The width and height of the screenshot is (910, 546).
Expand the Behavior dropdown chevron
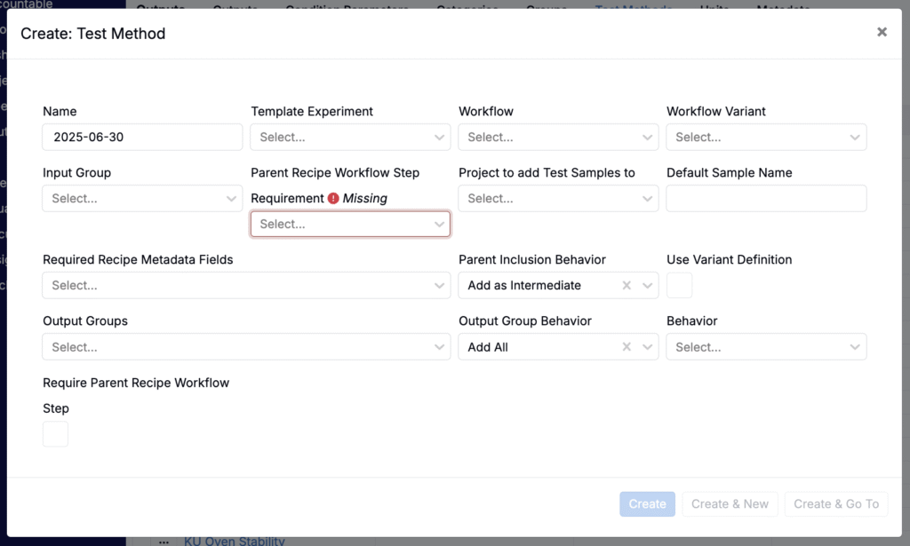point(855,347)
